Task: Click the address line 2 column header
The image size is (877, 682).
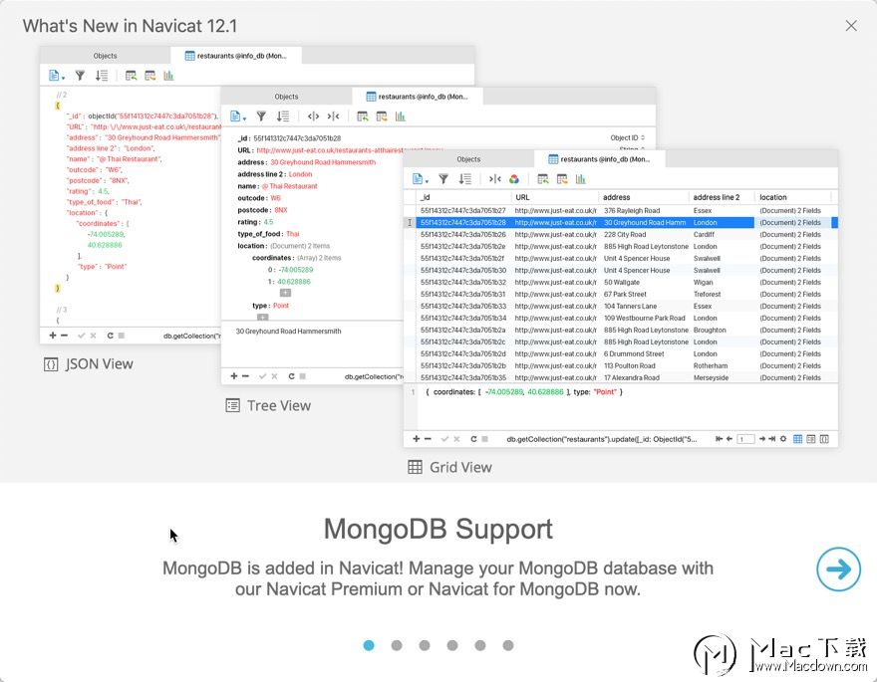Action: 722,197
